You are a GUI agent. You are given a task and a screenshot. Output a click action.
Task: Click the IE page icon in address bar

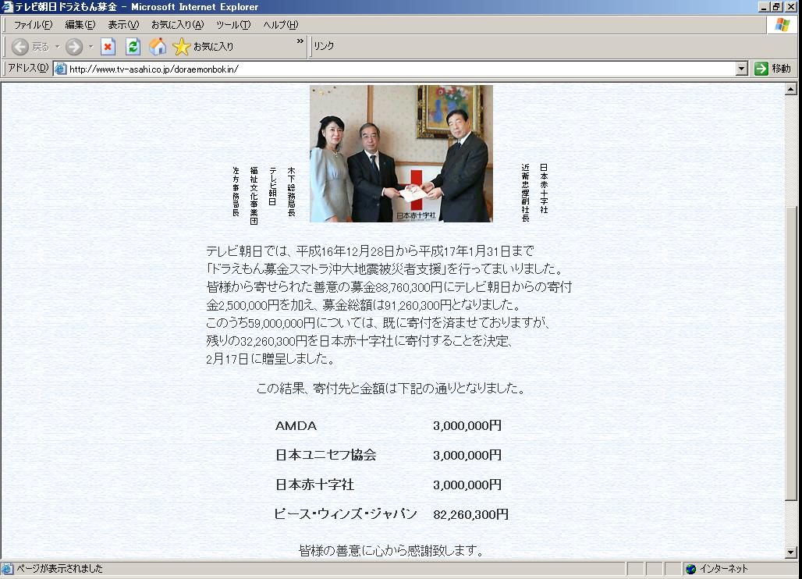(x=60, y=69)
